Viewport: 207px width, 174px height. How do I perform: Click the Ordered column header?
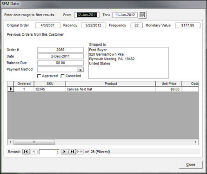click(24, 84)
